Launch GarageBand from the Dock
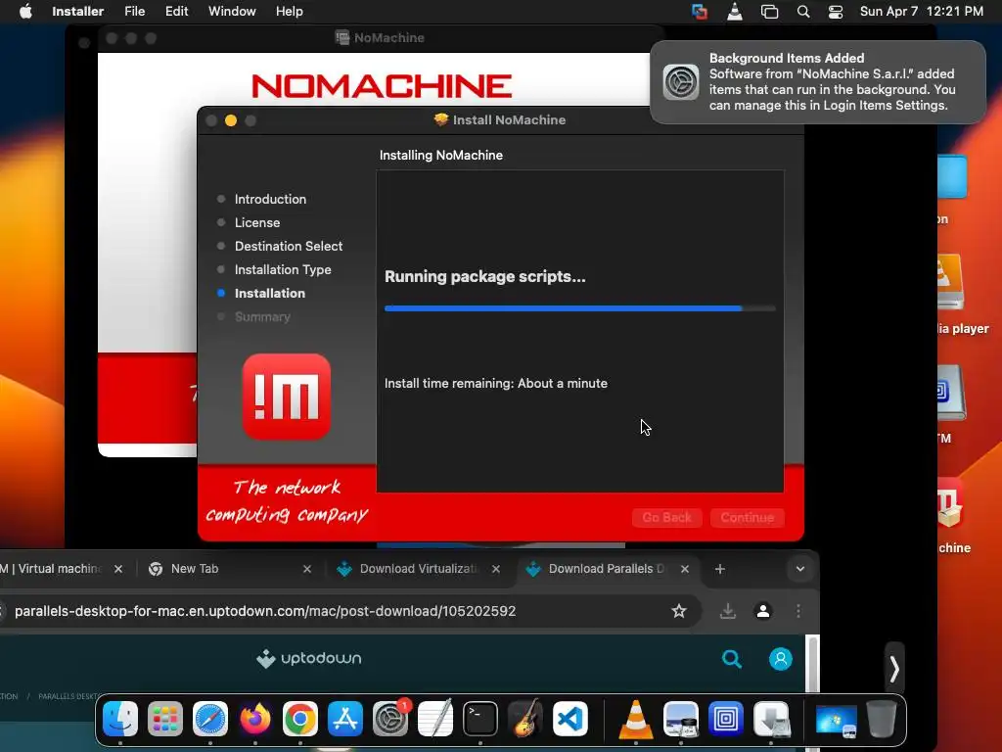This screenshot has width=1002, height=752. click(525, 719)
